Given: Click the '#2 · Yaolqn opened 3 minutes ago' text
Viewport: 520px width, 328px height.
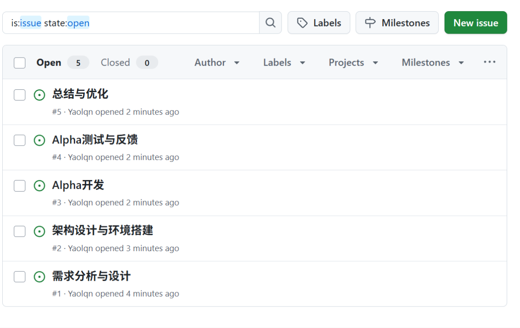Looking at the screenshot, I should point(115,248).
